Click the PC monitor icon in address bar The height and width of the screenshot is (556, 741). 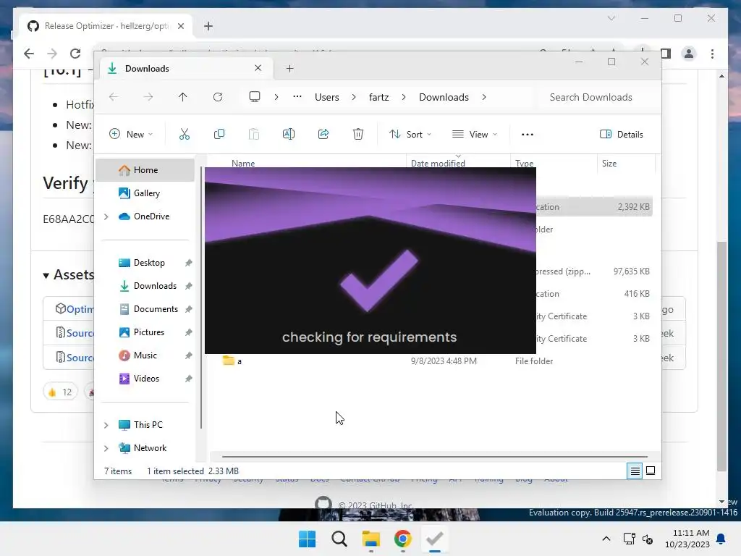(255, 97)
